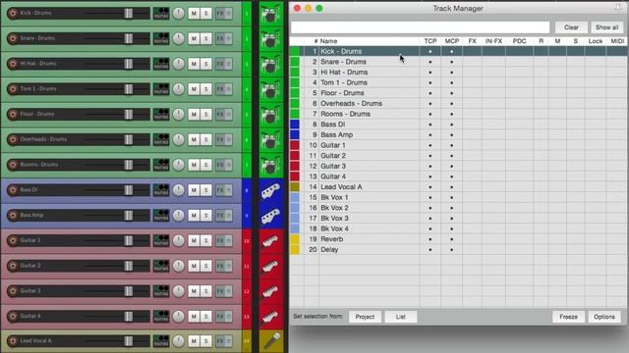Click the Show all button
This screenshot has height=353, width=629.
[x=606, y=27]
